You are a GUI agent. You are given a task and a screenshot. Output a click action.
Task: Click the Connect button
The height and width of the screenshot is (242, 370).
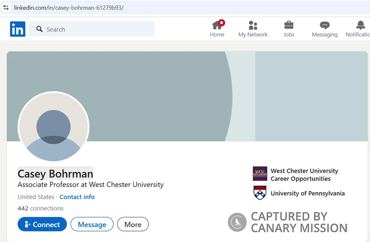point(42,224)
